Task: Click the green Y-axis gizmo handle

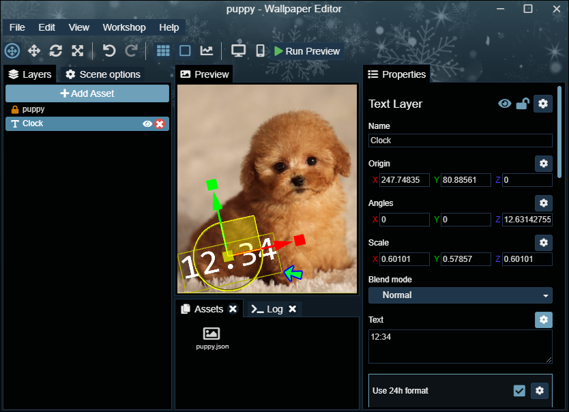Action: point(212,184)
